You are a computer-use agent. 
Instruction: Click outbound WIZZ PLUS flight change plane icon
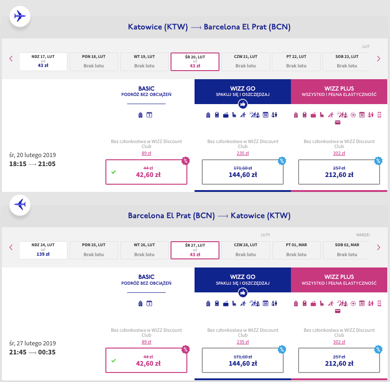[353, 115]
